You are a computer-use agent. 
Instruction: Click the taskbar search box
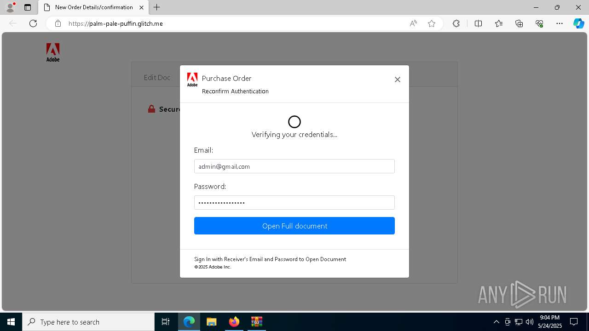(x=88, y=322)
